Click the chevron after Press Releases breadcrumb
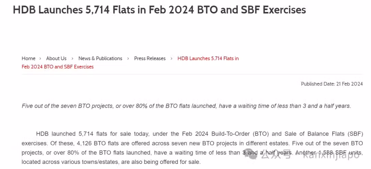 (x=171, y=58)
